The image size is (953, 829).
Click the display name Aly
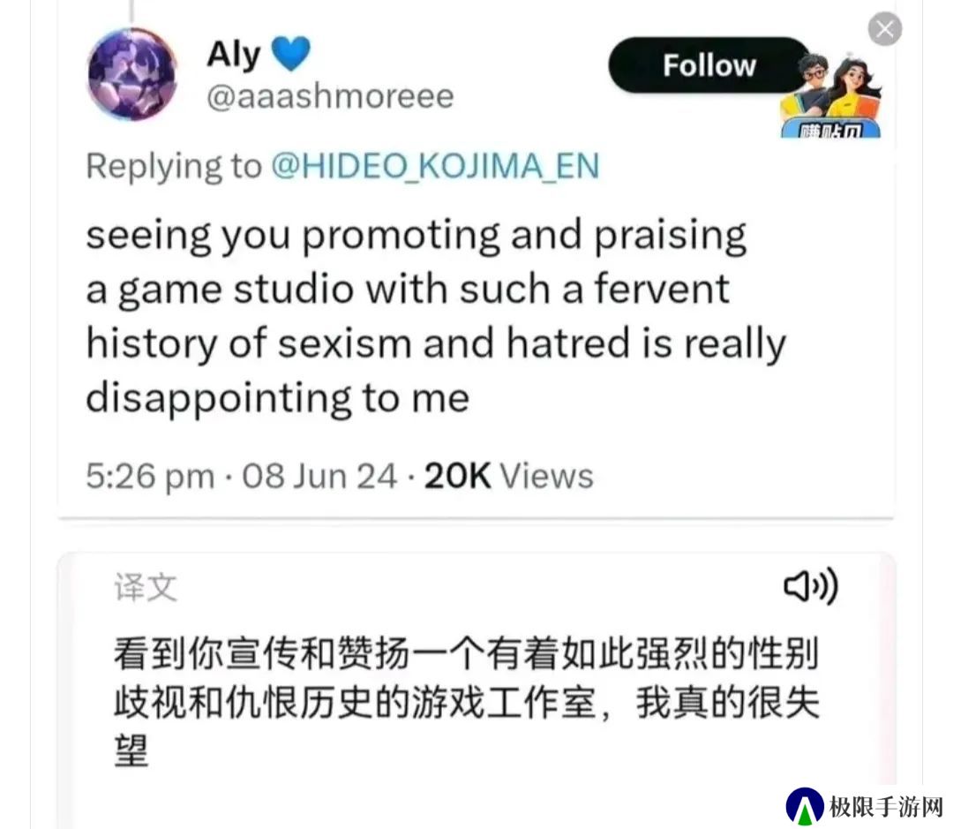(233, 54)
